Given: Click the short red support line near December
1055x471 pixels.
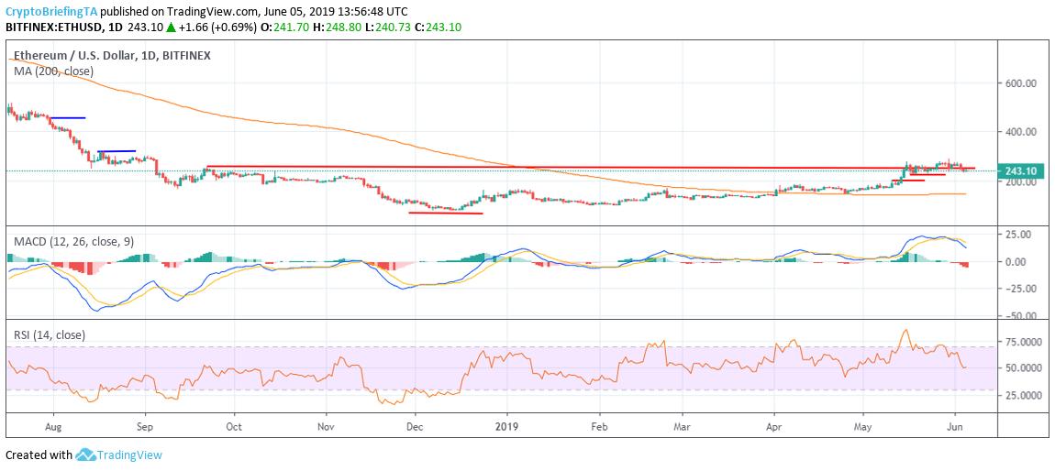Looking at the screenshot, I should click(446, 213).
